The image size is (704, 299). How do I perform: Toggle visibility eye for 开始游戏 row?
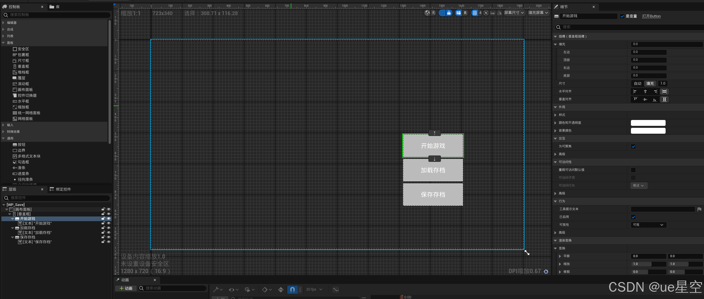pyautogui.click(x=109, y=219)
